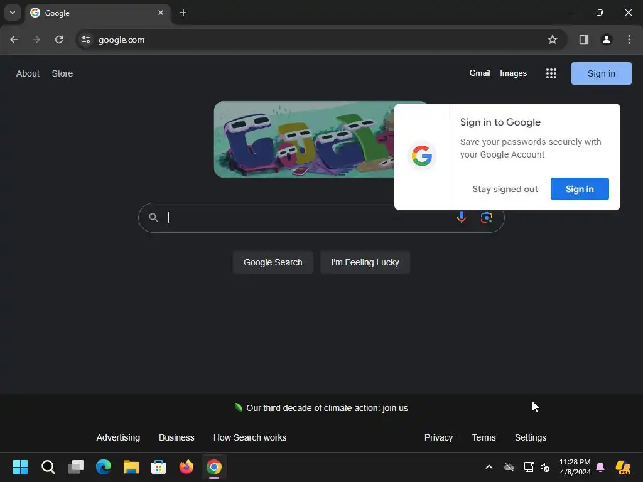Search by image with Google Lens
This screenshot has height=482, width=643.
487,217
